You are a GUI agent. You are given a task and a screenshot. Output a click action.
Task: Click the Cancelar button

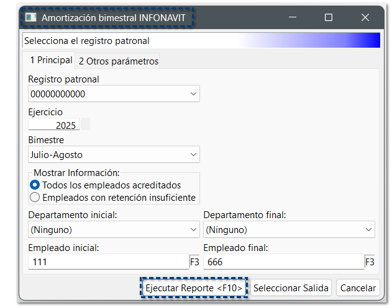(358, 288)
